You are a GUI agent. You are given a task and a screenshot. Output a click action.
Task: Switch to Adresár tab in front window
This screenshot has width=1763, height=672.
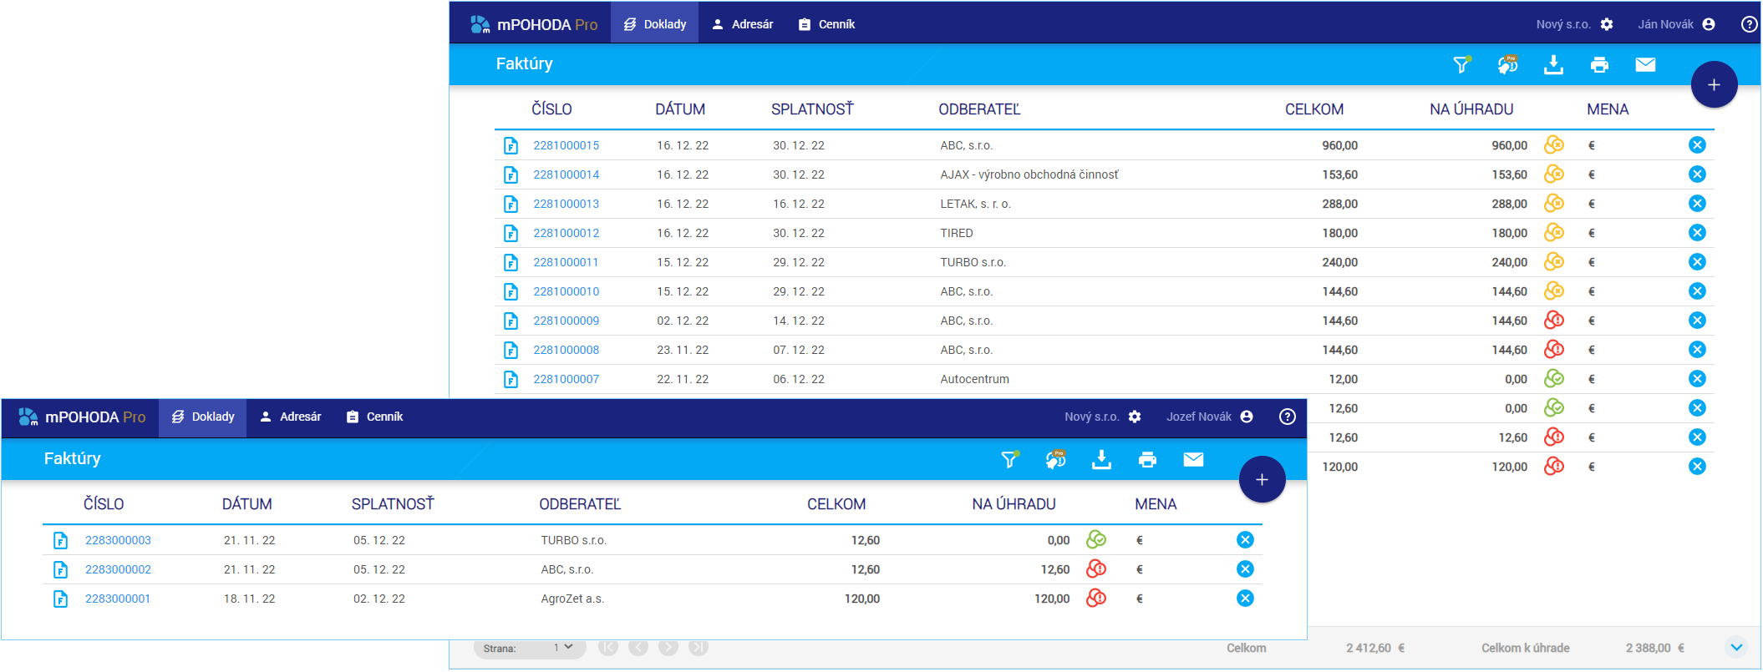tap(290, 417)
